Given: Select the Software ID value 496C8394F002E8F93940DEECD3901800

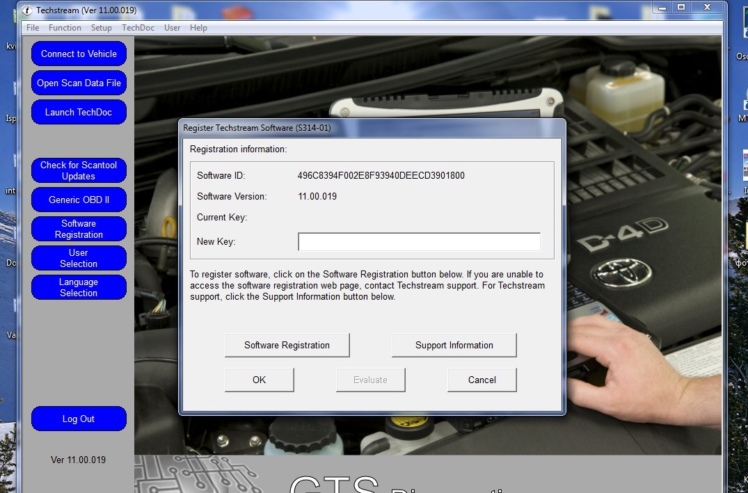Looking at the screenshot, I should click(381, 175).
